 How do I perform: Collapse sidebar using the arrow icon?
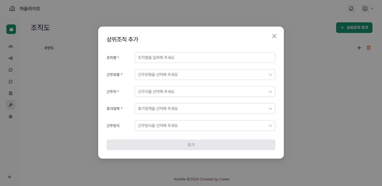(9, 177)
